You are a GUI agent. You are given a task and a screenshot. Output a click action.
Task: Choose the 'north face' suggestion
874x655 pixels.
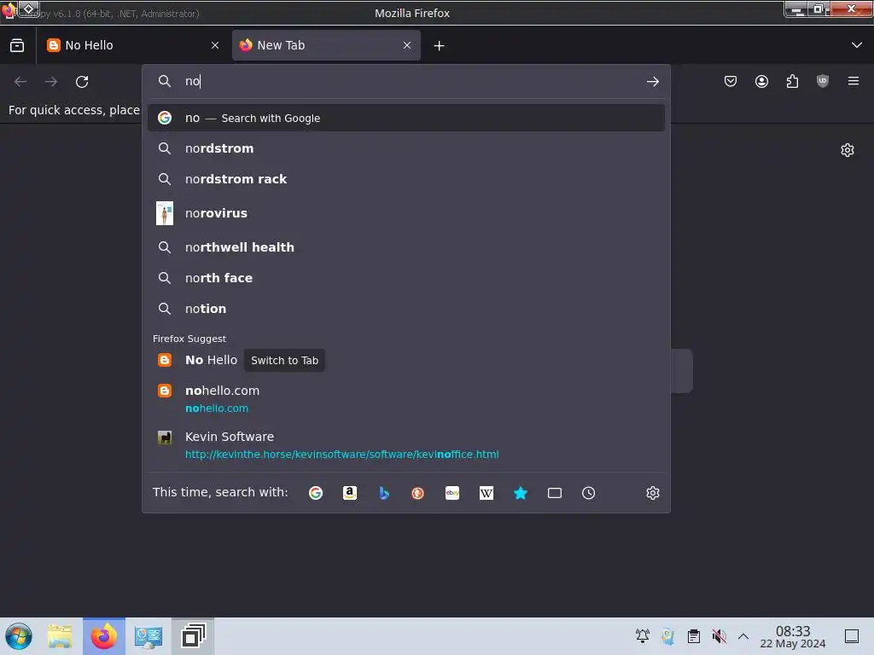click(405, 278)
